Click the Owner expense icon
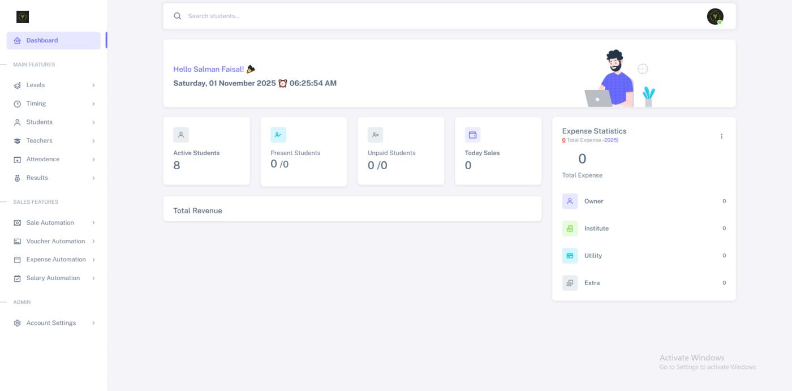The width and height of the screenshot is (792, 391). coord(570,201)
